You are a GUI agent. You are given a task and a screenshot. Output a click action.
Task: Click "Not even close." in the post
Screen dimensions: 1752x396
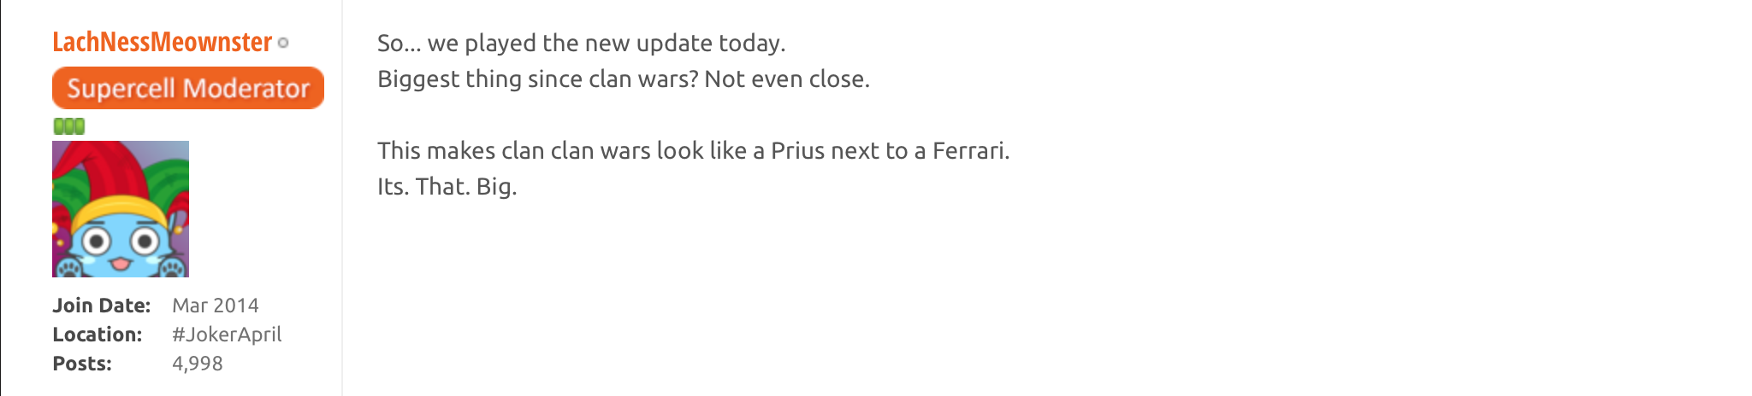pyautogui.click(x=787, y=79)
